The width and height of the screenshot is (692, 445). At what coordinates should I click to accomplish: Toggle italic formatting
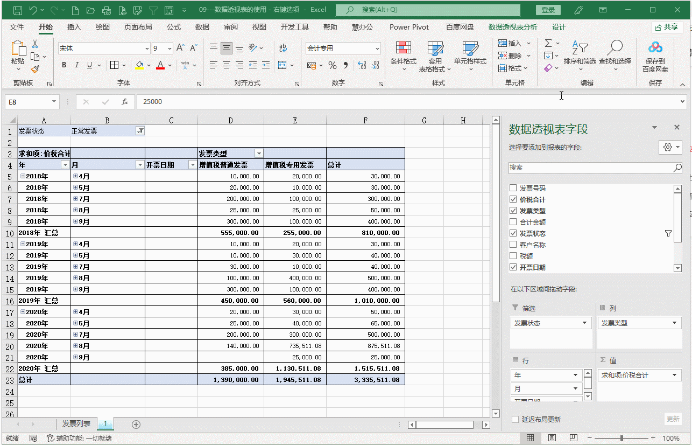77,65
